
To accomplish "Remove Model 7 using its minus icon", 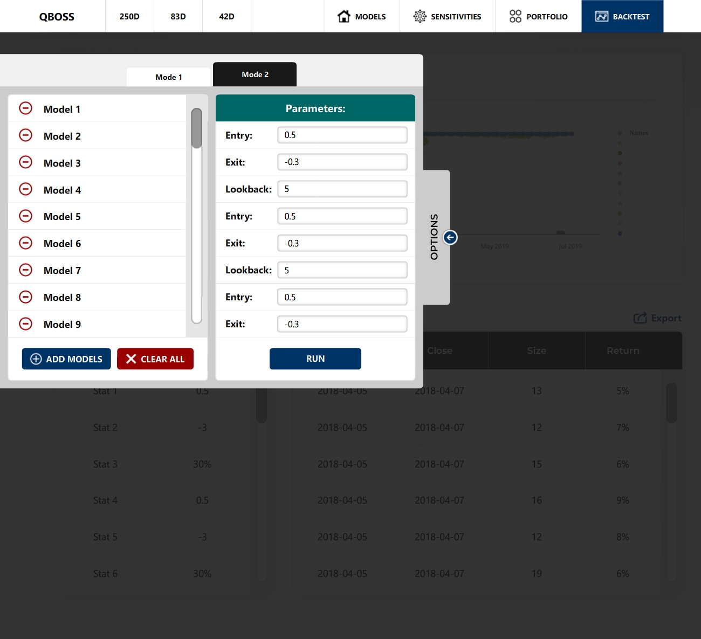I will (25, 270).
